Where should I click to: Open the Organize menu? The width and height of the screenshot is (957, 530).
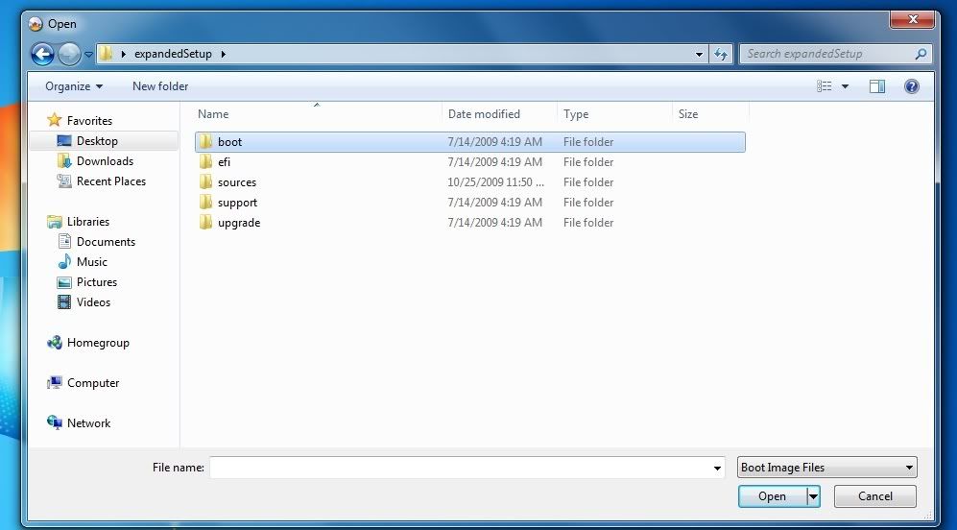pos(74,86)
